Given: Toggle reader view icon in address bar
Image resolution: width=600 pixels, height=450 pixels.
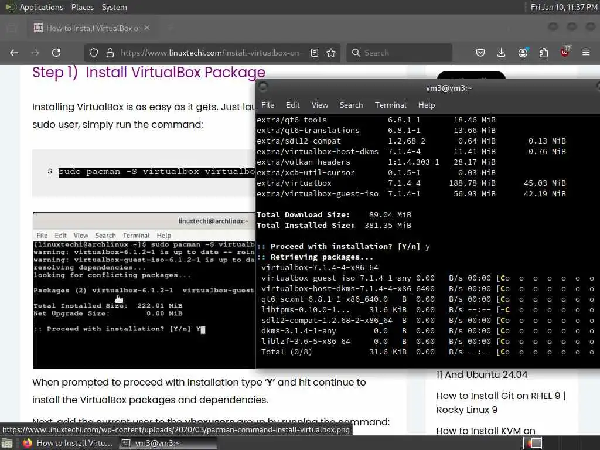Looking at the screenshot, I should point(315,53).
